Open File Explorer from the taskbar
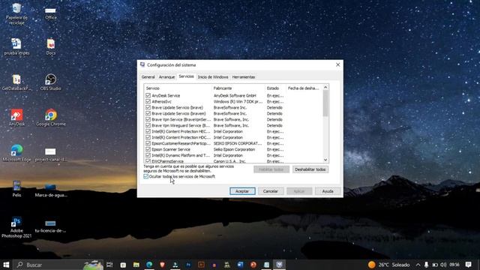The height and width of the screenshot is (270, 480). coord(136,265)
